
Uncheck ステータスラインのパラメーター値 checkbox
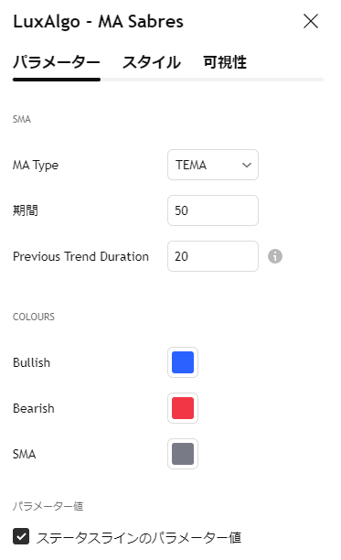pyautogui.click(x=21, y=536)
